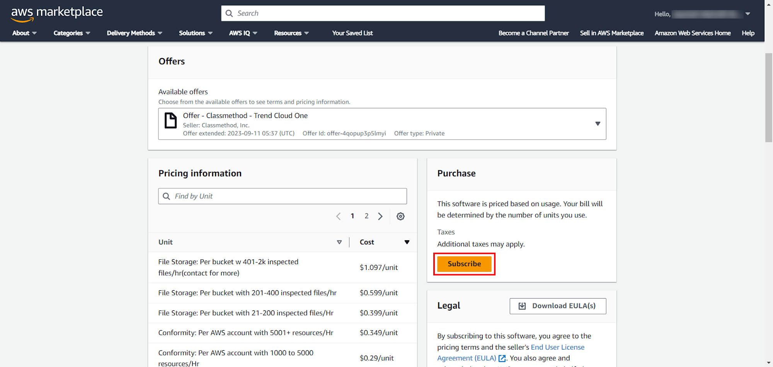This screenshot has height=367, width=773.
Task: Click 'Seller: Classmethod, Inc.' text
Action: coord(216,125)
